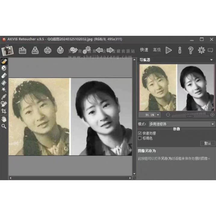Viewport: 216px width, 216px height.
Task: Open the notifications message icon
Action: pos(210,50)
